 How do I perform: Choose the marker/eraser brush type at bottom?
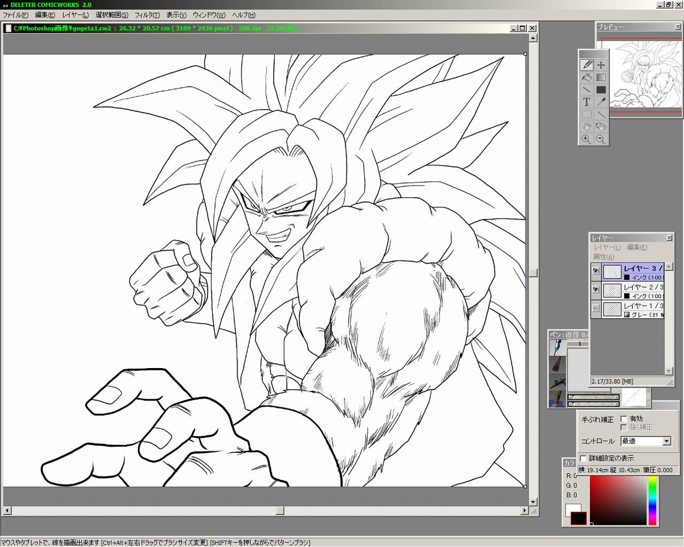557,398
